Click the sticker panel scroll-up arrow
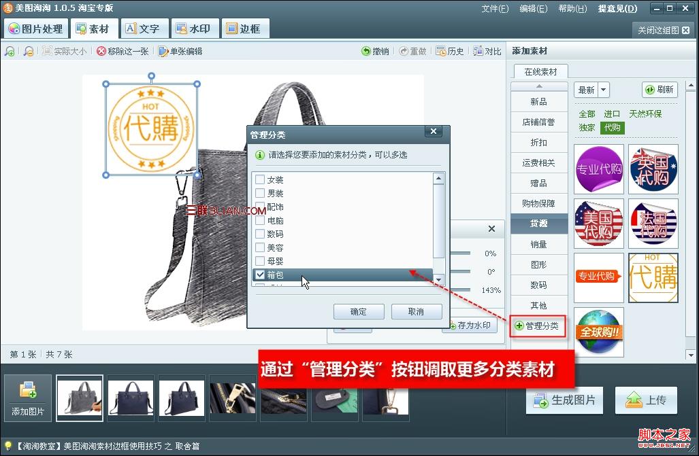 click(x=691, y=85)
